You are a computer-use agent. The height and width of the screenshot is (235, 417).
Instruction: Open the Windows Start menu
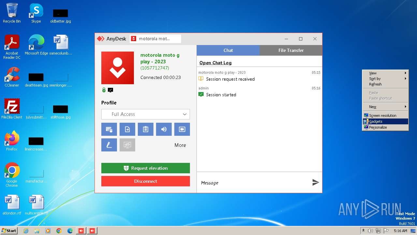pyautogui.click(x=9, y=230)
